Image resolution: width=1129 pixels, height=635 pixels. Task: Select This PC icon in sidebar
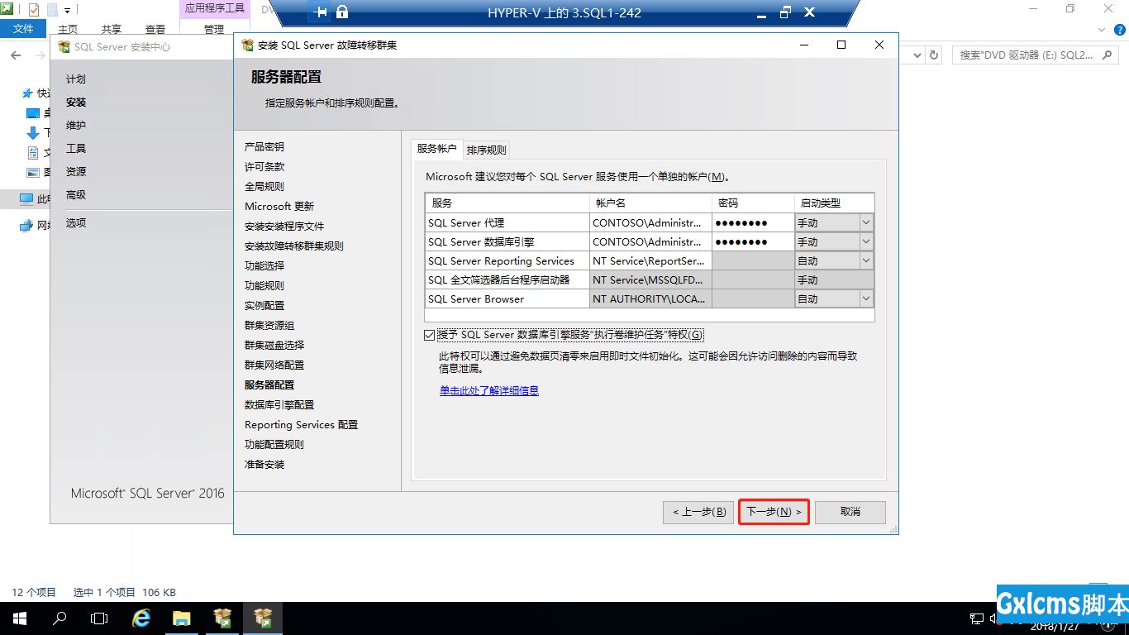click(26, 199)
